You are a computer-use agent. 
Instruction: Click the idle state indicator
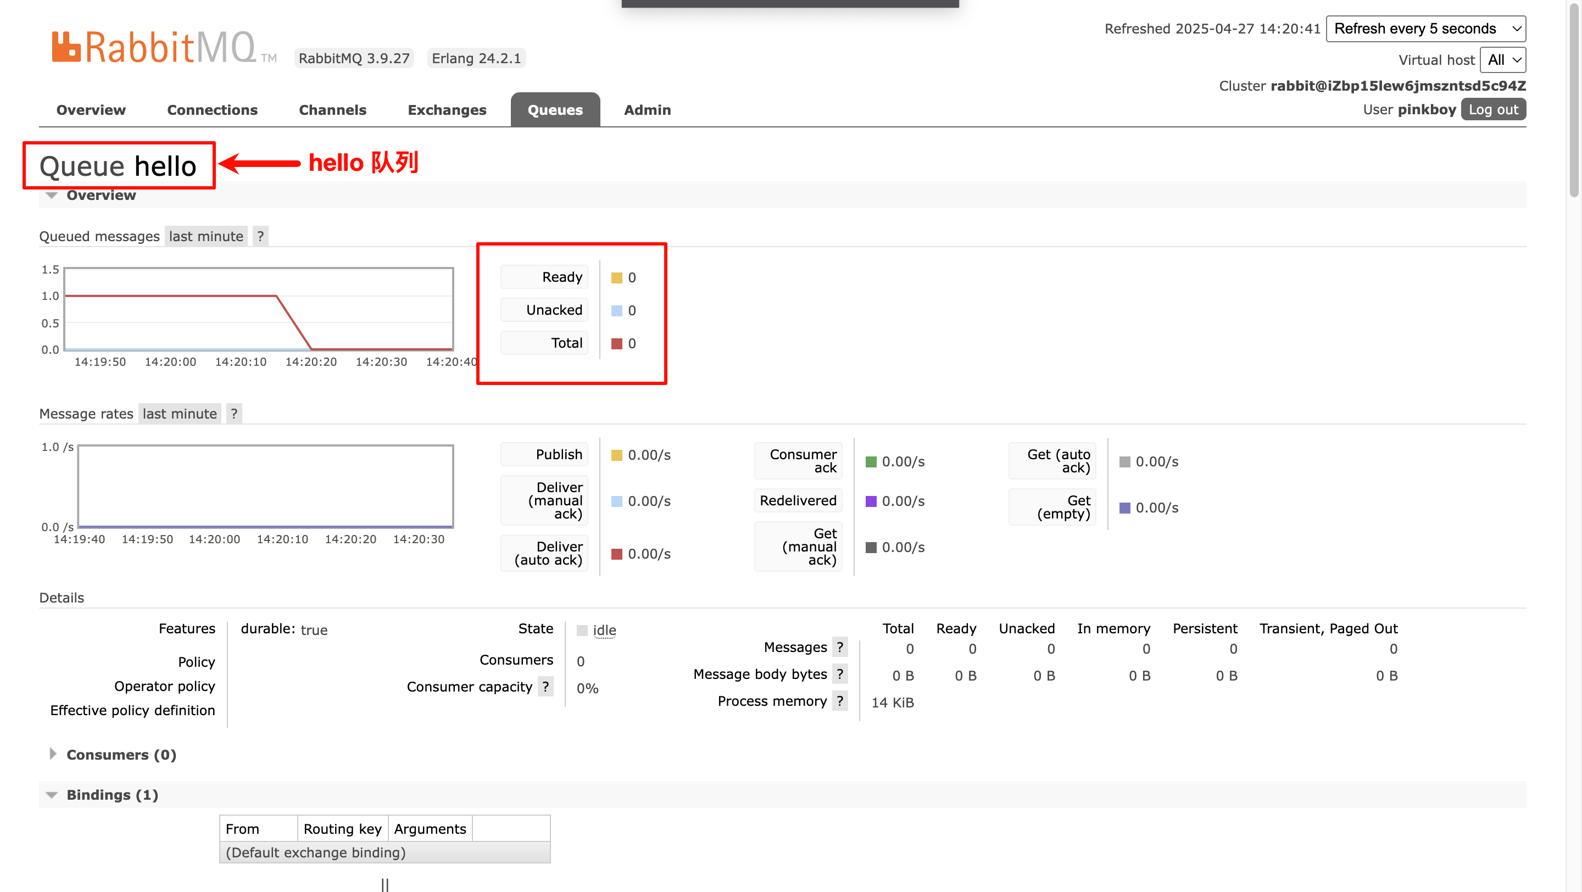click(x=604, y=630)
